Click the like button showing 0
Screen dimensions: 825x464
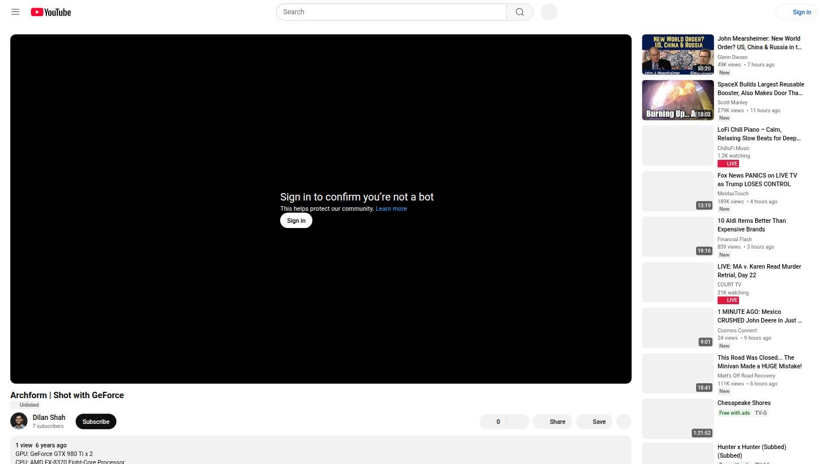tap(493, 422)
